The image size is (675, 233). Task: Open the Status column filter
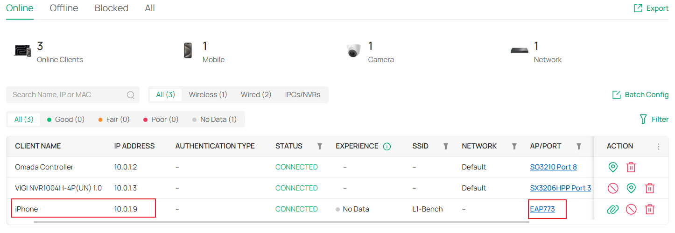pos(320,147)
